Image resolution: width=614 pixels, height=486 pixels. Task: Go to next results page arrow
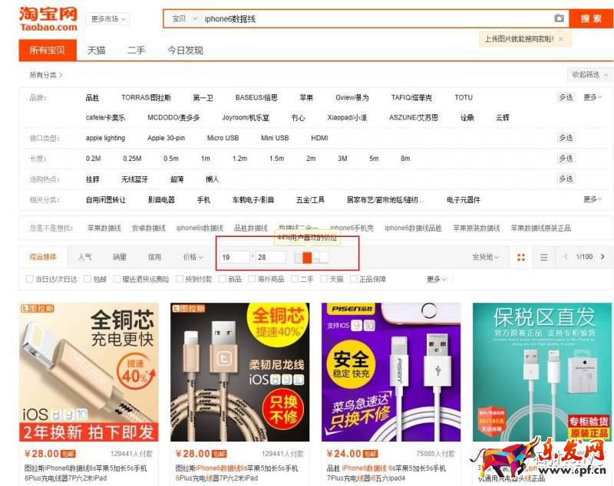tap(602, 257)
